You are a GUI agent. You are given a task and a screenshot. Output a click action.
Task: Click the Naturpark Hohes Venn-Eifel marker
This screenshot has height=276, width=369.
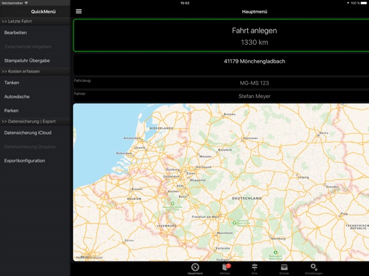tap(172, 203)
